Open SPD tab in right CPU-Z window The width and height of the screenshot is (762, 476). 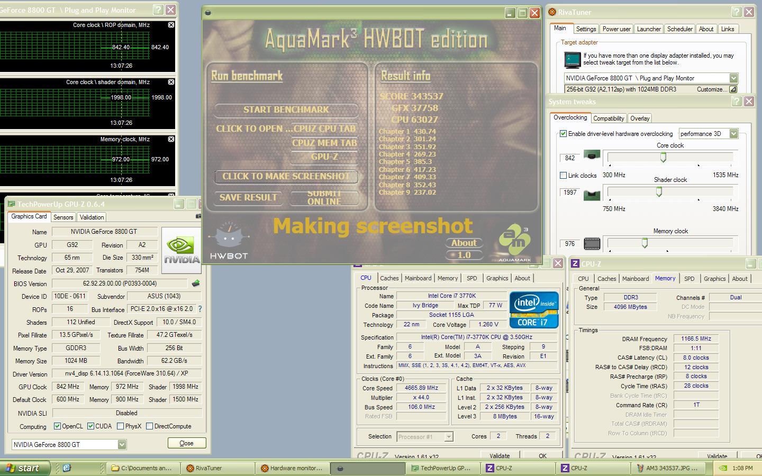[x=689, y=279]
